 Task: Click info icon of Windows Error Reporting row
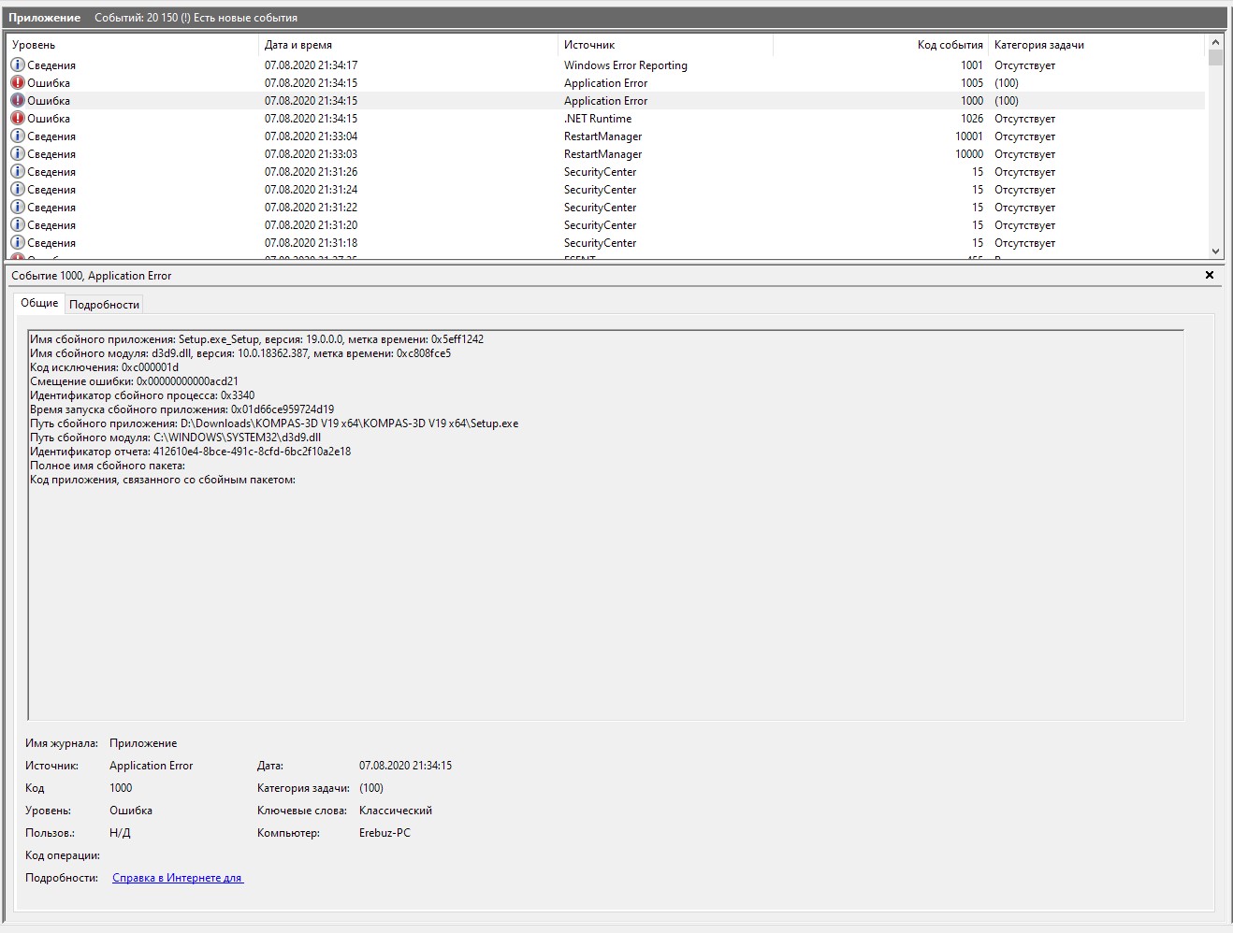coord(18,65)
